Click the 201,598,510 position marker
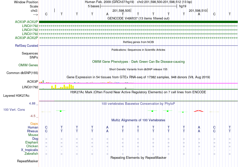 pyautogui.click(x=198, y=10)
